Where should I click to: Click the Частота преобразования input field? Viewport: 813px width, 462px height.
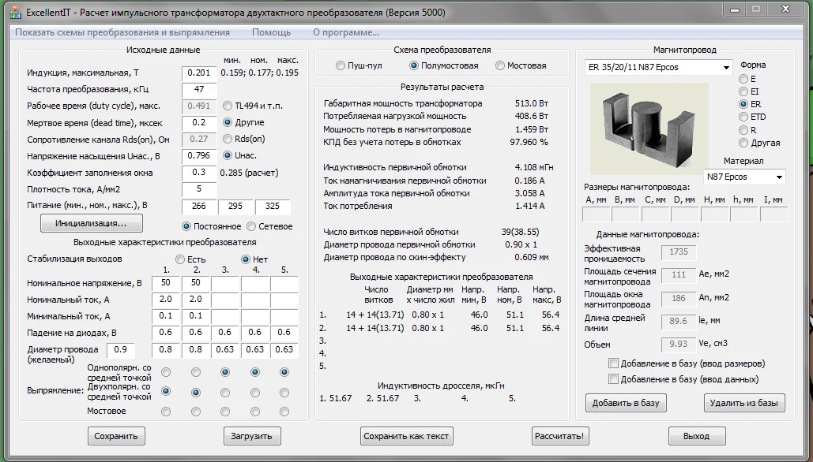coord(199,89)
